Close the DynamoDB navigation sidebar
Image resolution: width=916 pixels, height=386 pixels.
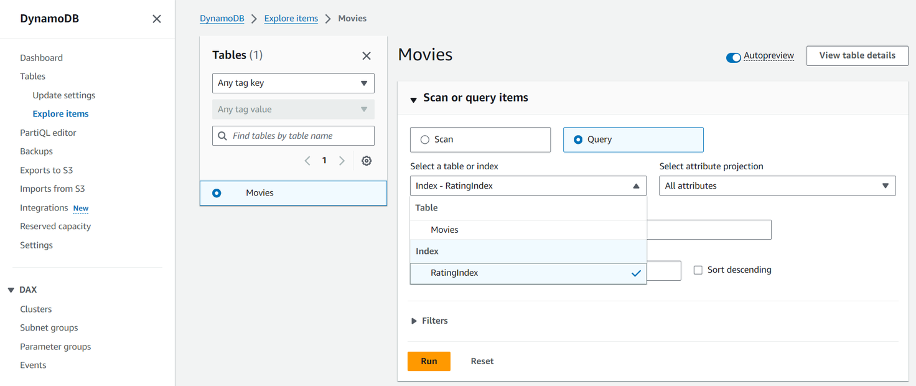point(157,19)
